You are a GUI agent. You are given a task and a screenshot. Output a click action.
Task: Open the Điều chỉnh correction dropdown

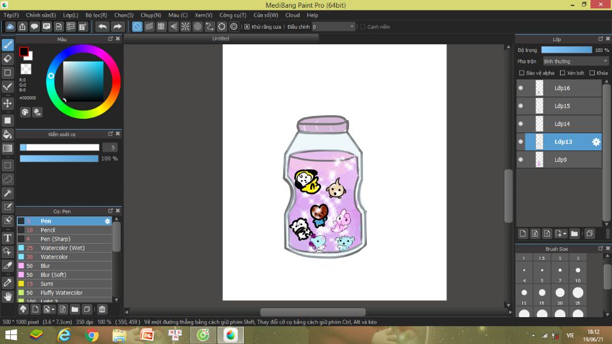tap(333, 26)
